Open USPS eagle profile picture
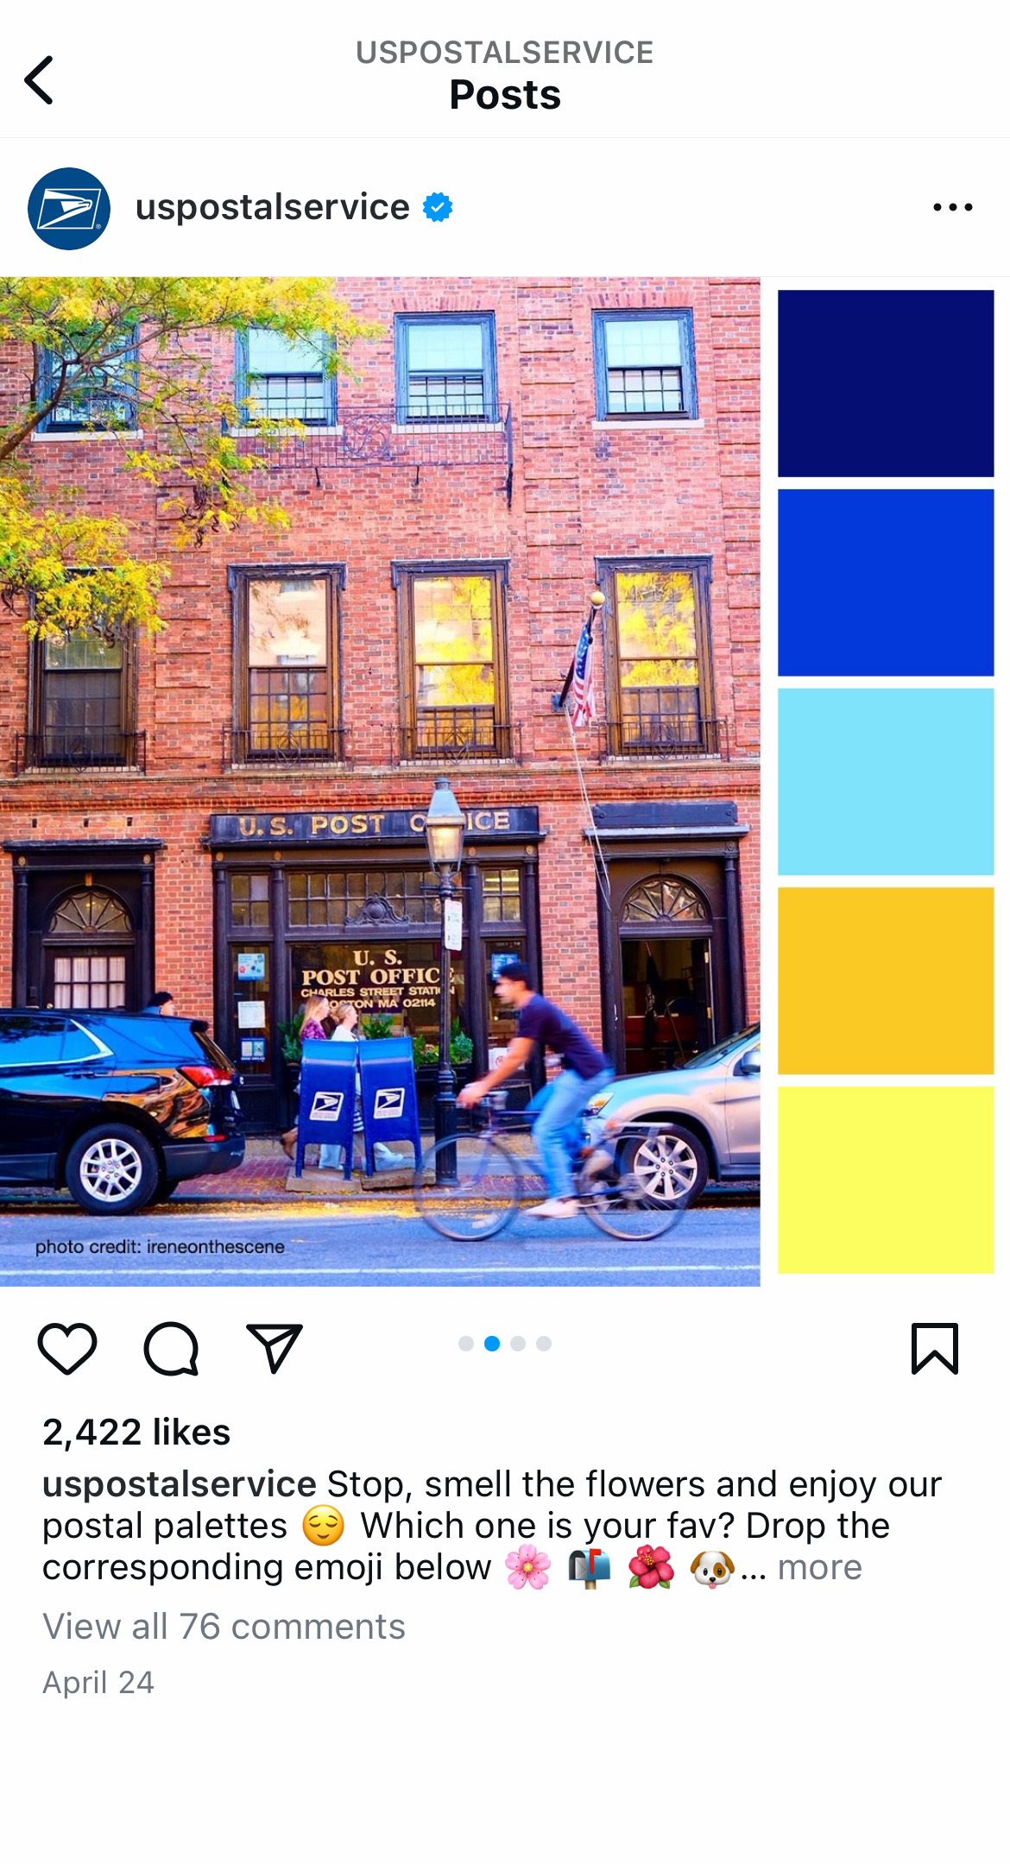Viewport: 1010px width, 1864px height. [69, 208]
